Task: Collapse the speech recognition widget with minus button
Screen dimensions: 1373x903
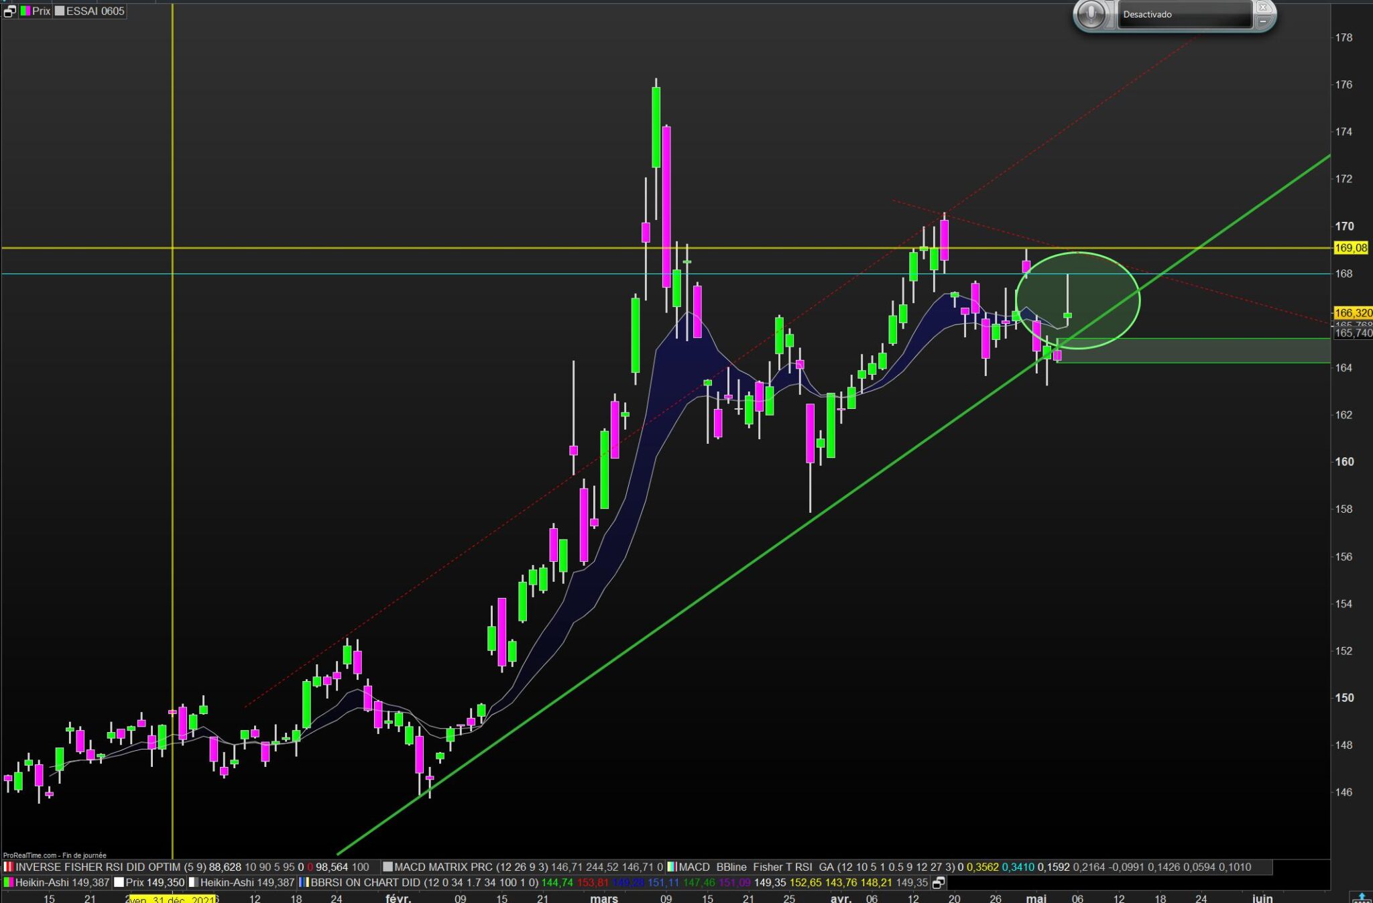Action: point(1263,22)
